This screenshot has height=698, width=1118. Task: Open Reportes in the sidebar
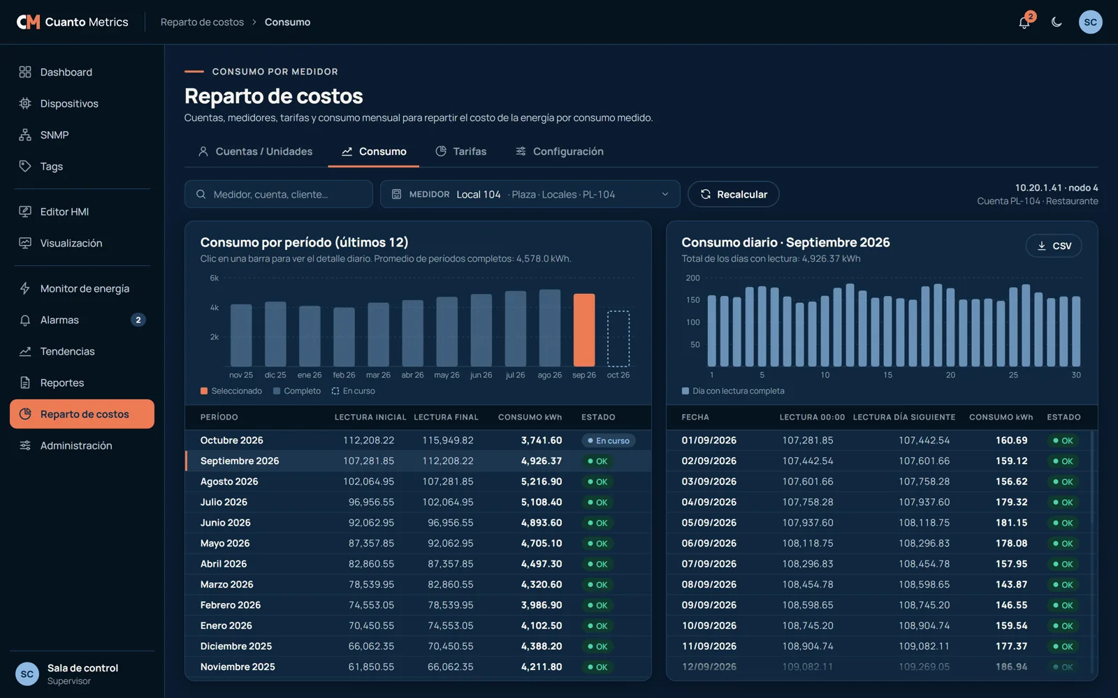tap(82, 383)
